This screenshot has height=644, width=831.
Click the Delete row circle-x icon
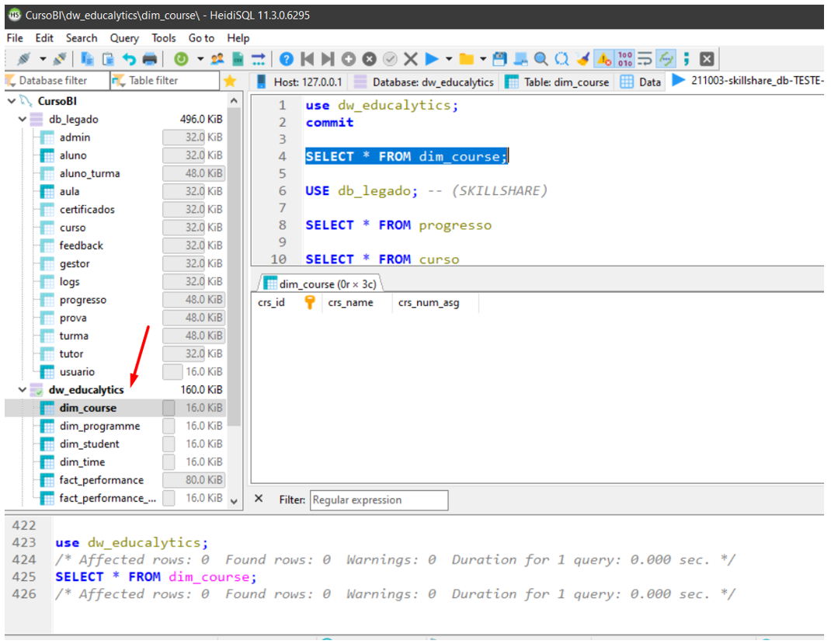point(370,59)
